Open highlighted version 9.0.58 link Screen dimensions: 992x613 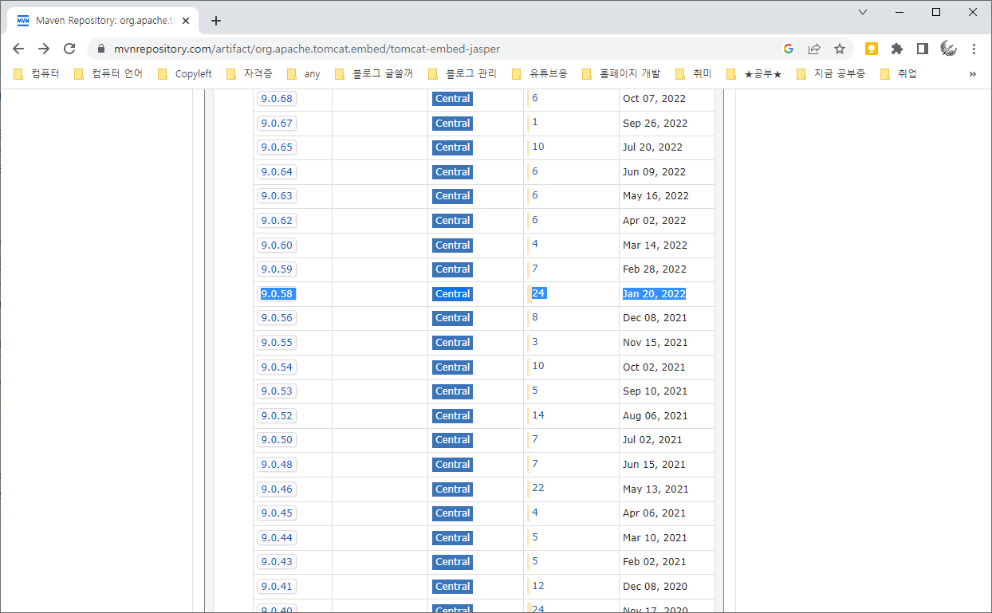pos(277,293)
